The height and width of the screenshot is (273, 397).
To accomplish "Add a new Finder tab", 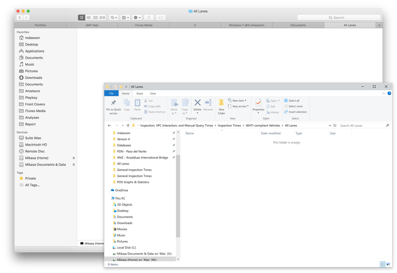I will tap(379, 25).
